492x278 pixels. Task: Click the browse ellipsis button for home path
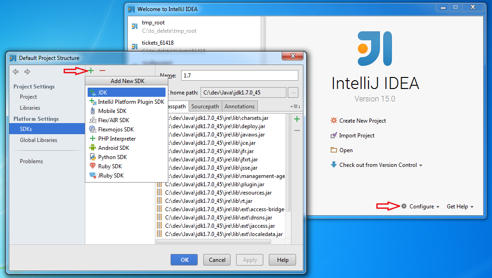[x=293, y=93]
